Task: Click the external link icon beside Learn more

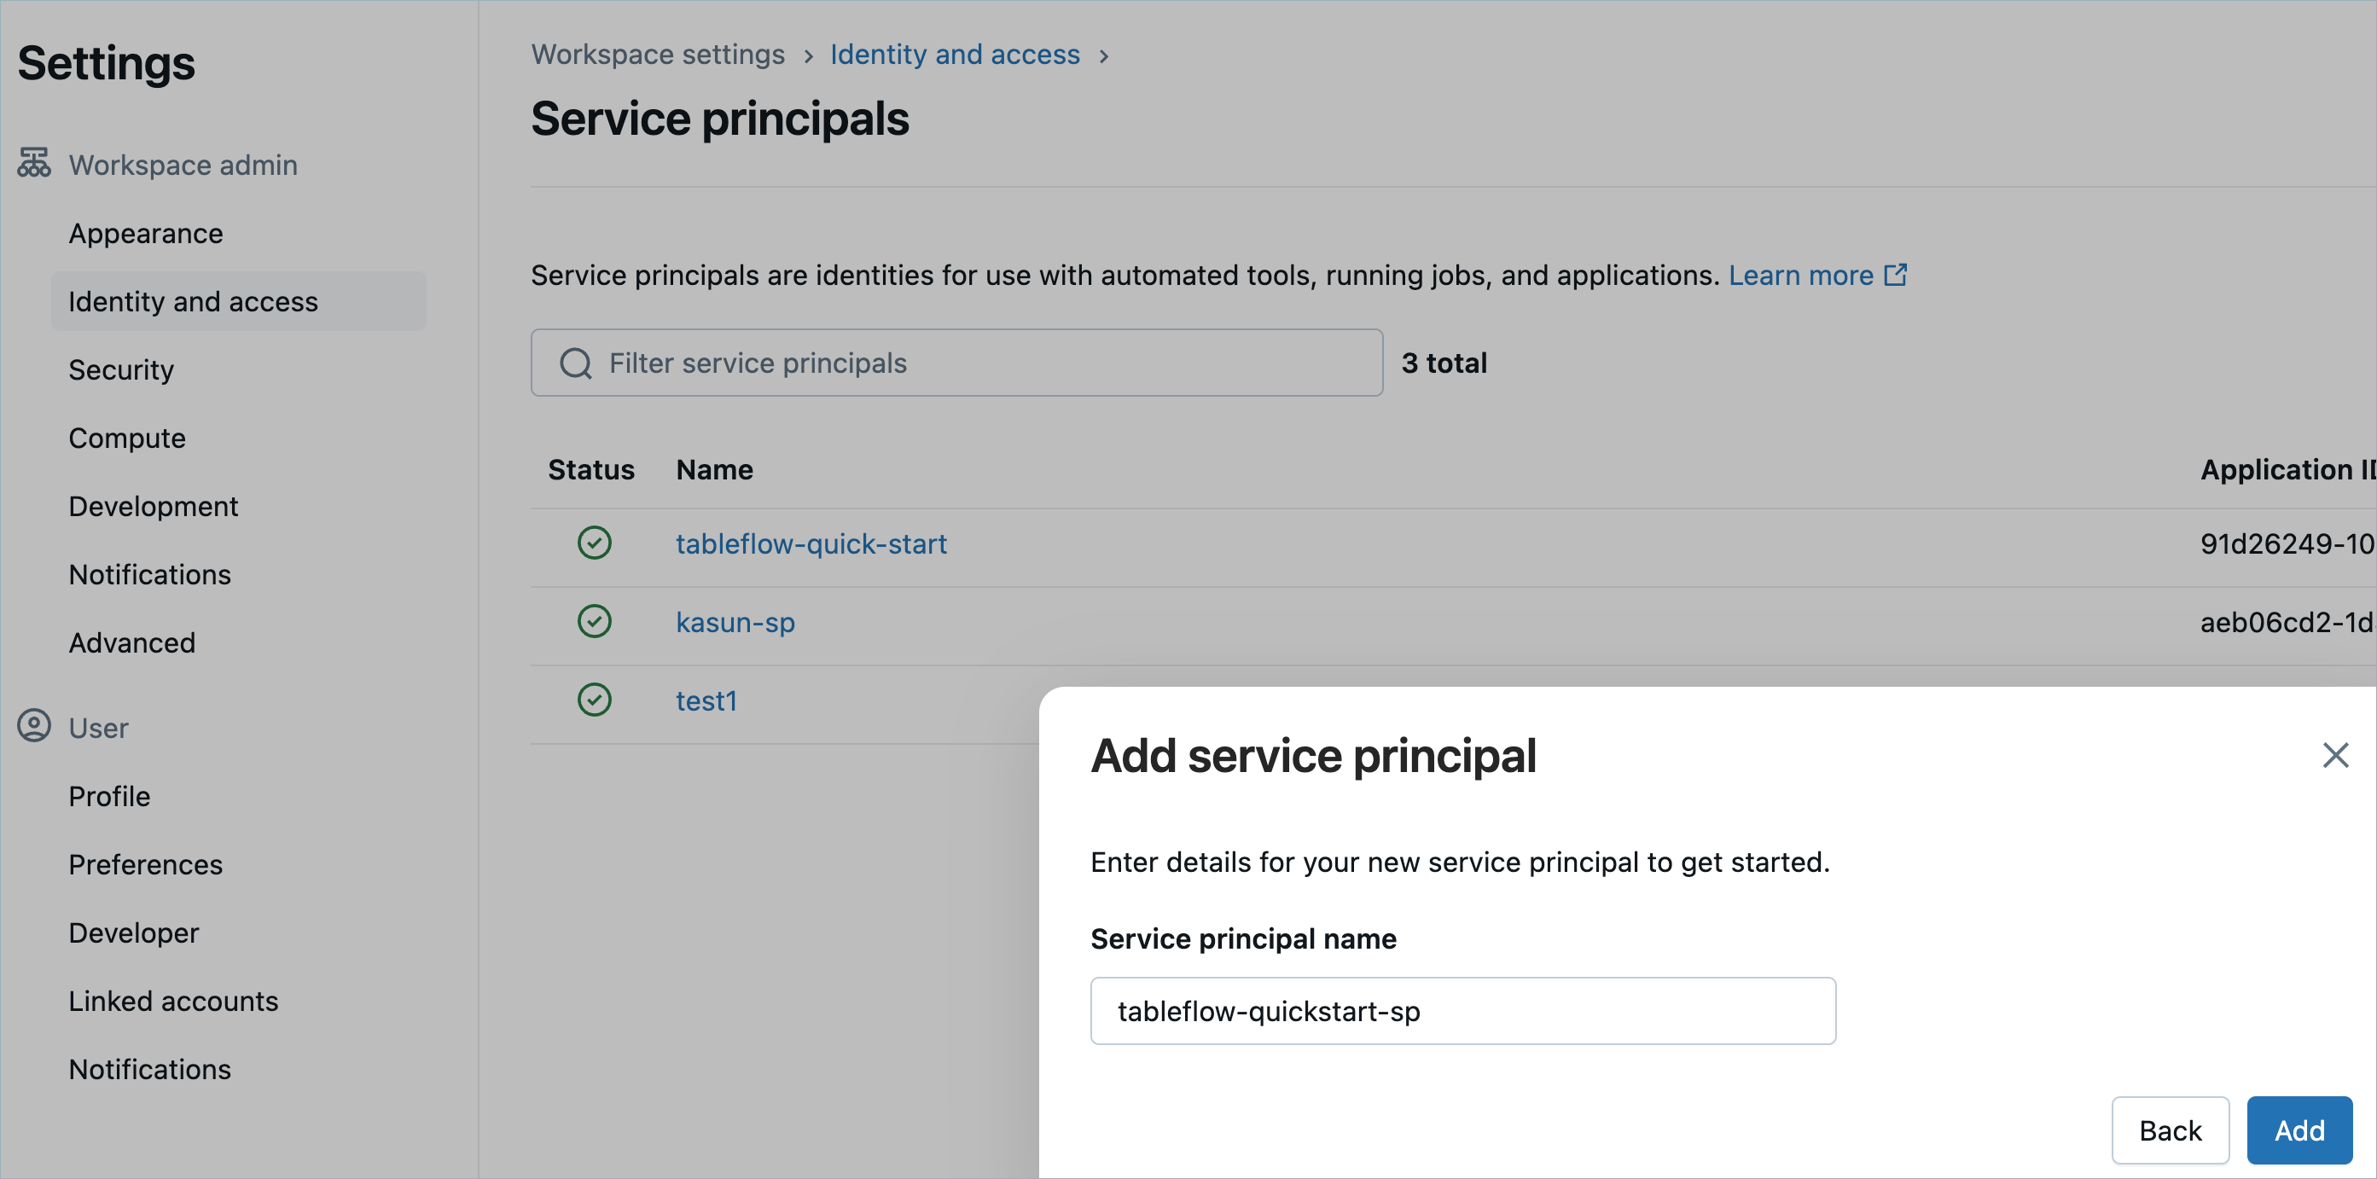Action: (x=1895, y=275)
